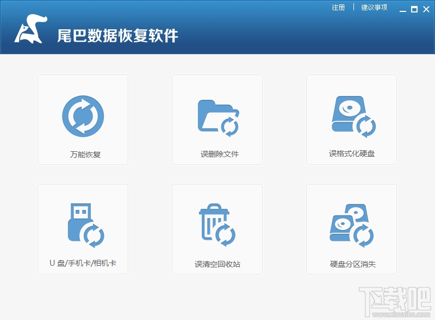The image size is (435, 320).
Task: Open 建议事项 suggestions link
Action: coord(374,8)
